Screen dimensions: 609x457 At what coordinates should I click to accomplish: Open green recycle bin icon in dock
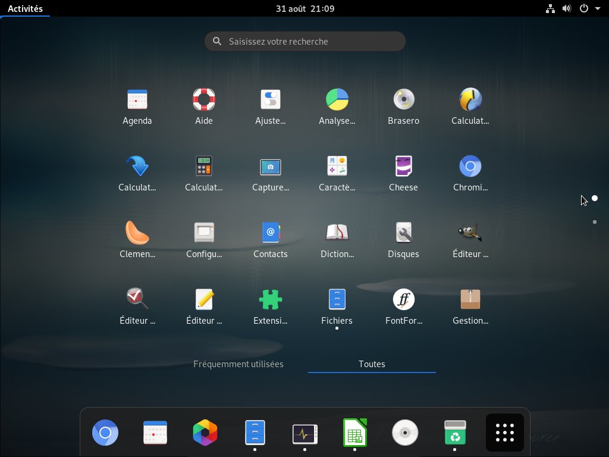455,433
